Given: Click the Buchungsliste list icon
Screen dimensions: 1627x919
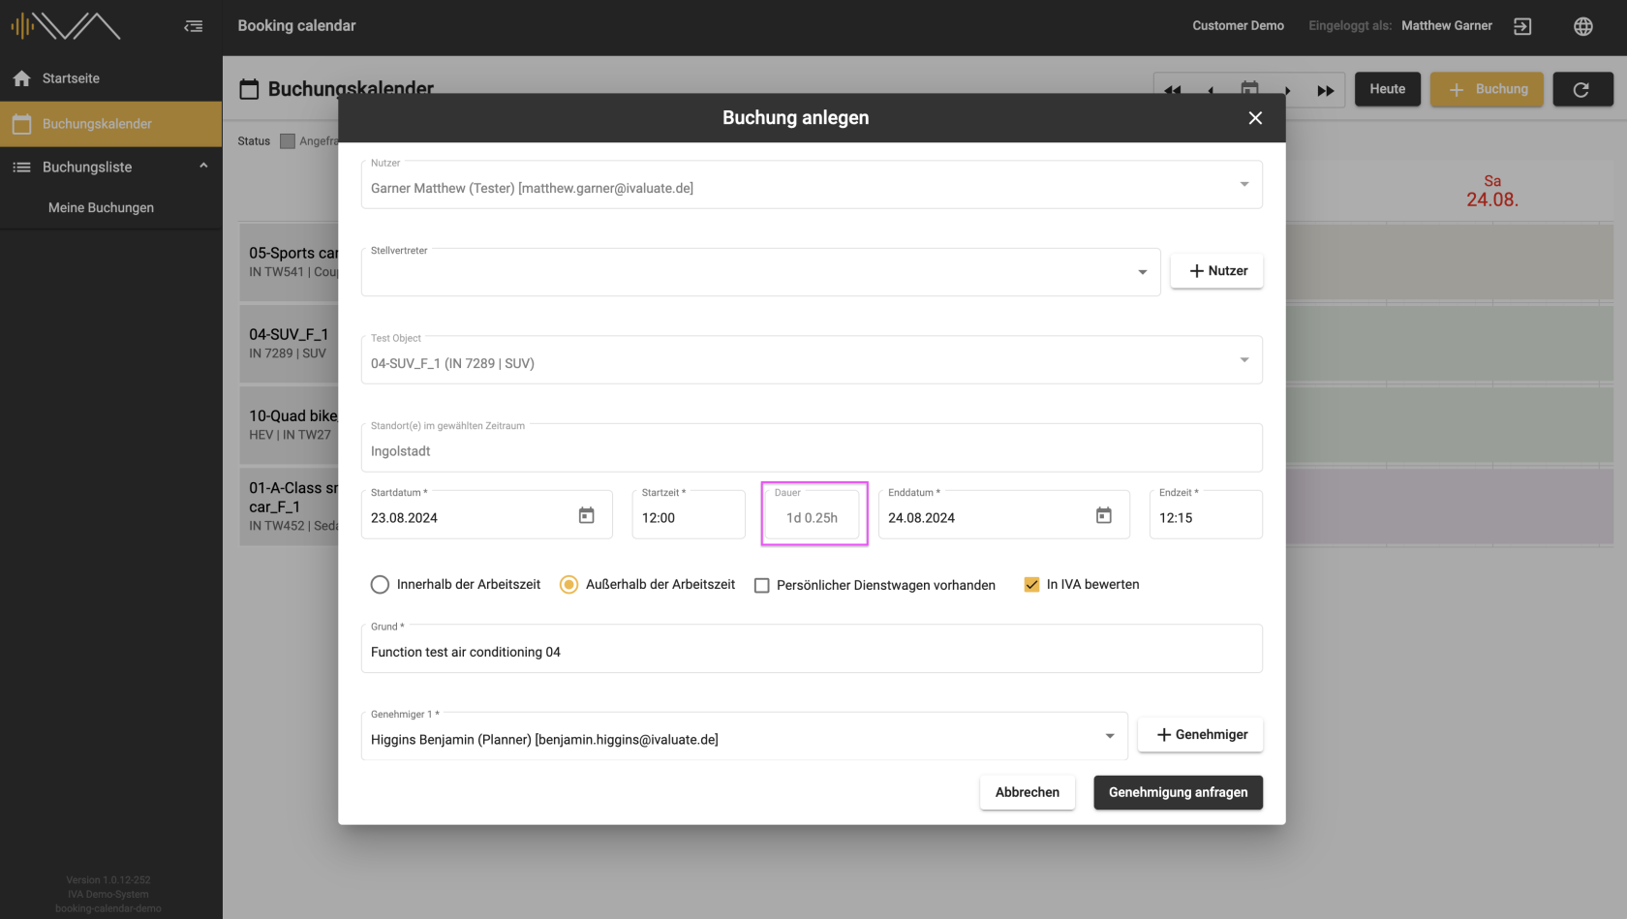Looking at the screenshot, I should 21,168.
